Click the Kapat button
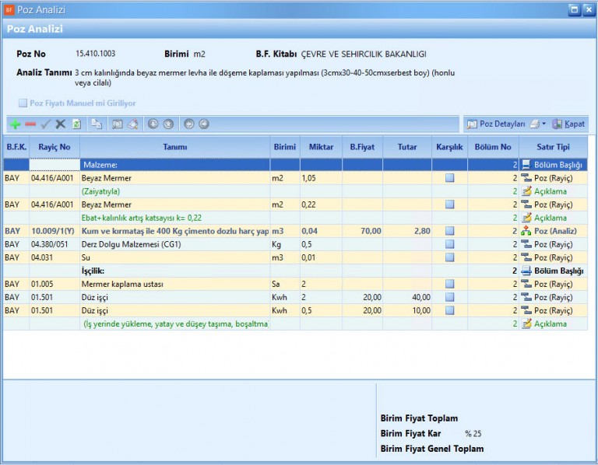Viewport: 598px width, 465px height. pyautogui.click(x=569, y=124)
